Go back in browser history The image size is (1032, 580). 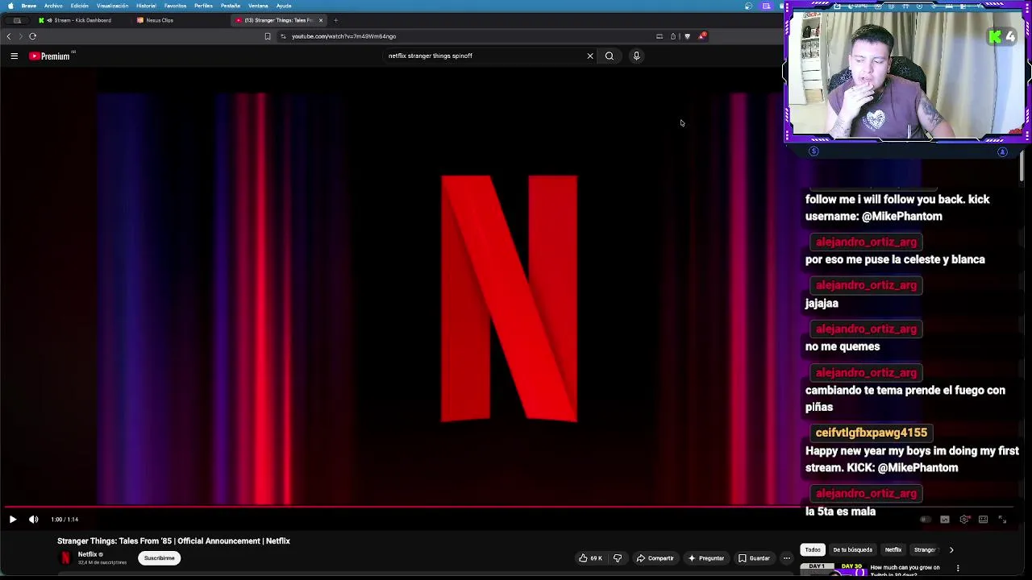point(9,36)
